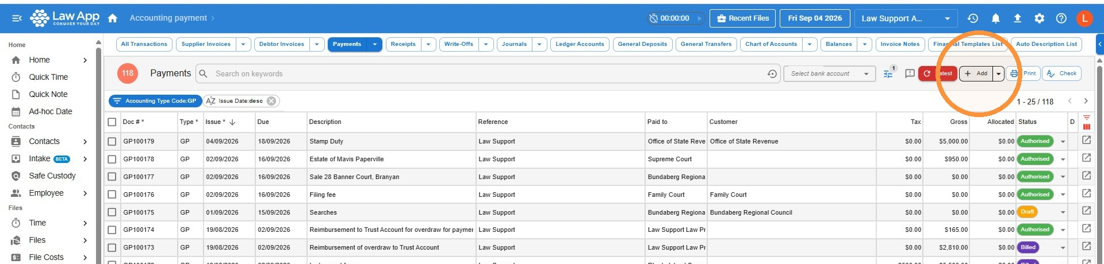Open the Law Support A... firm selector
Viewport: 1104px width, 264px height.
906,18
